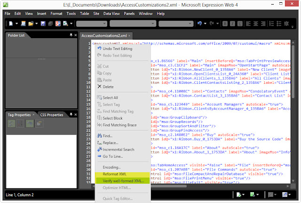Expand the last status bar icon's dropdown arrow
This screenshot has width=301, height=203.
tap(290, 195)
